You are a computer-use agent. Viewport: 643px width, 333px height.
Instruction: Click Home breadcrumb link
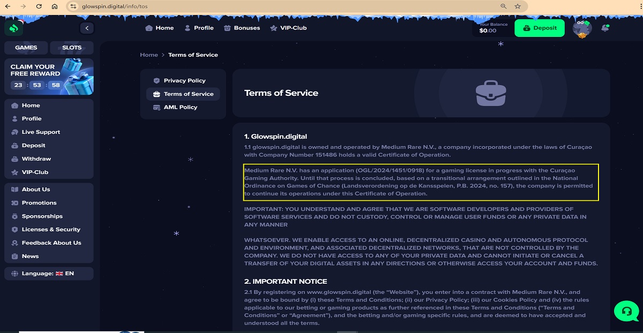point(149,55)
